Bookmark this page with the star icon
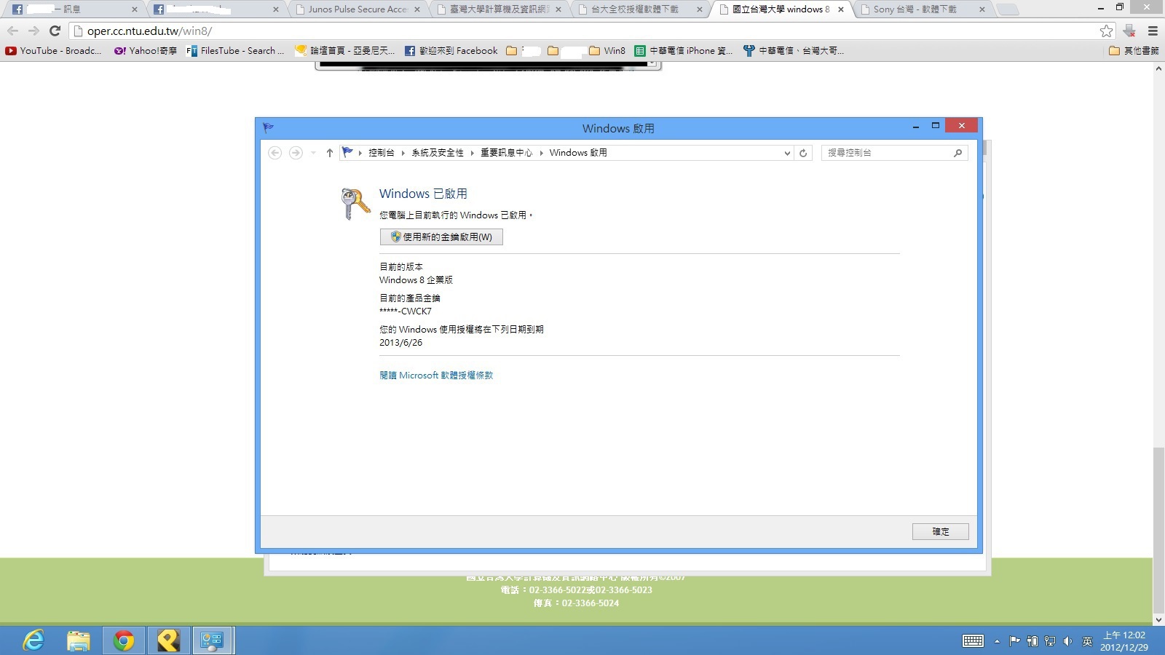1165x655 pixels. pos(1107,31)
